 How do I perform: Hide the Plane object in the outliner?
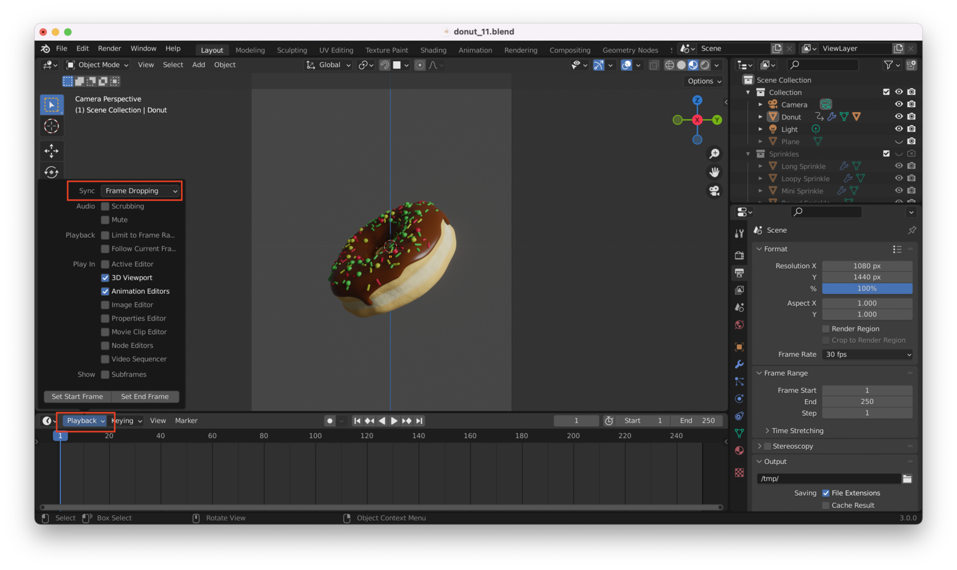point(898,141)
